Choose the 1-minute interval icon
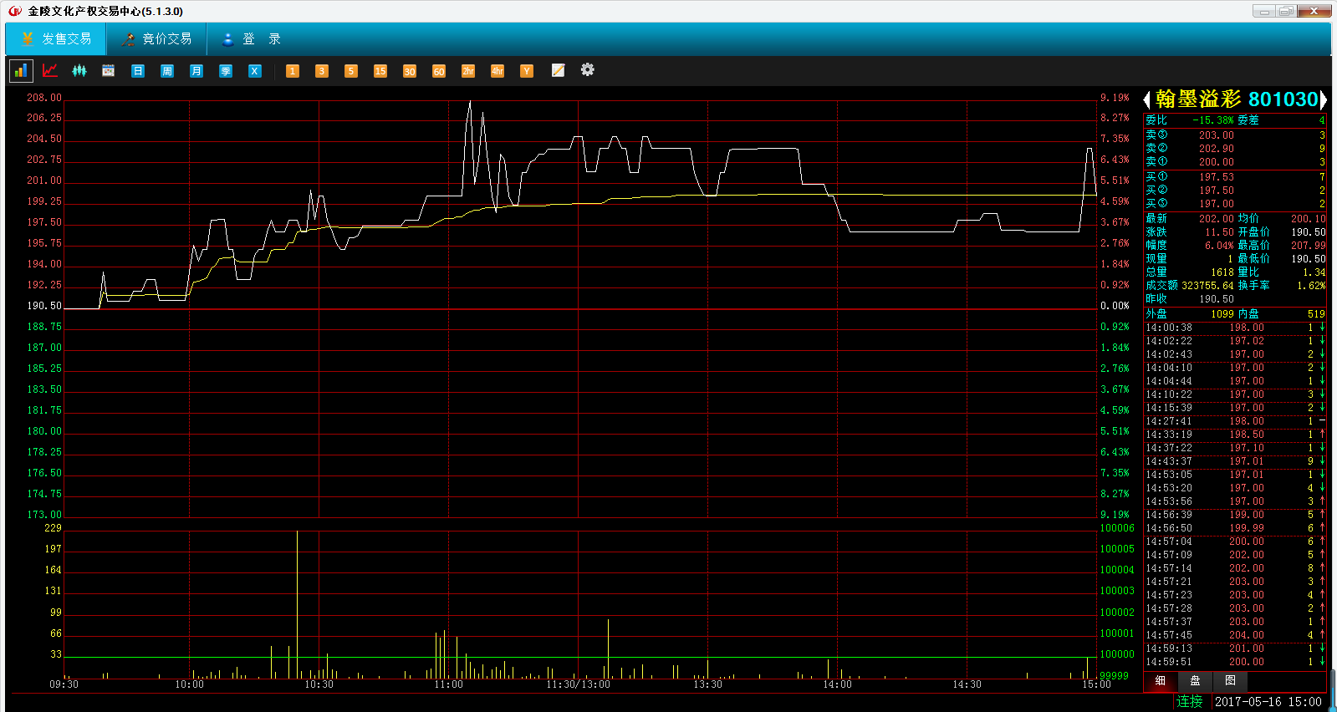 point(293,71)
